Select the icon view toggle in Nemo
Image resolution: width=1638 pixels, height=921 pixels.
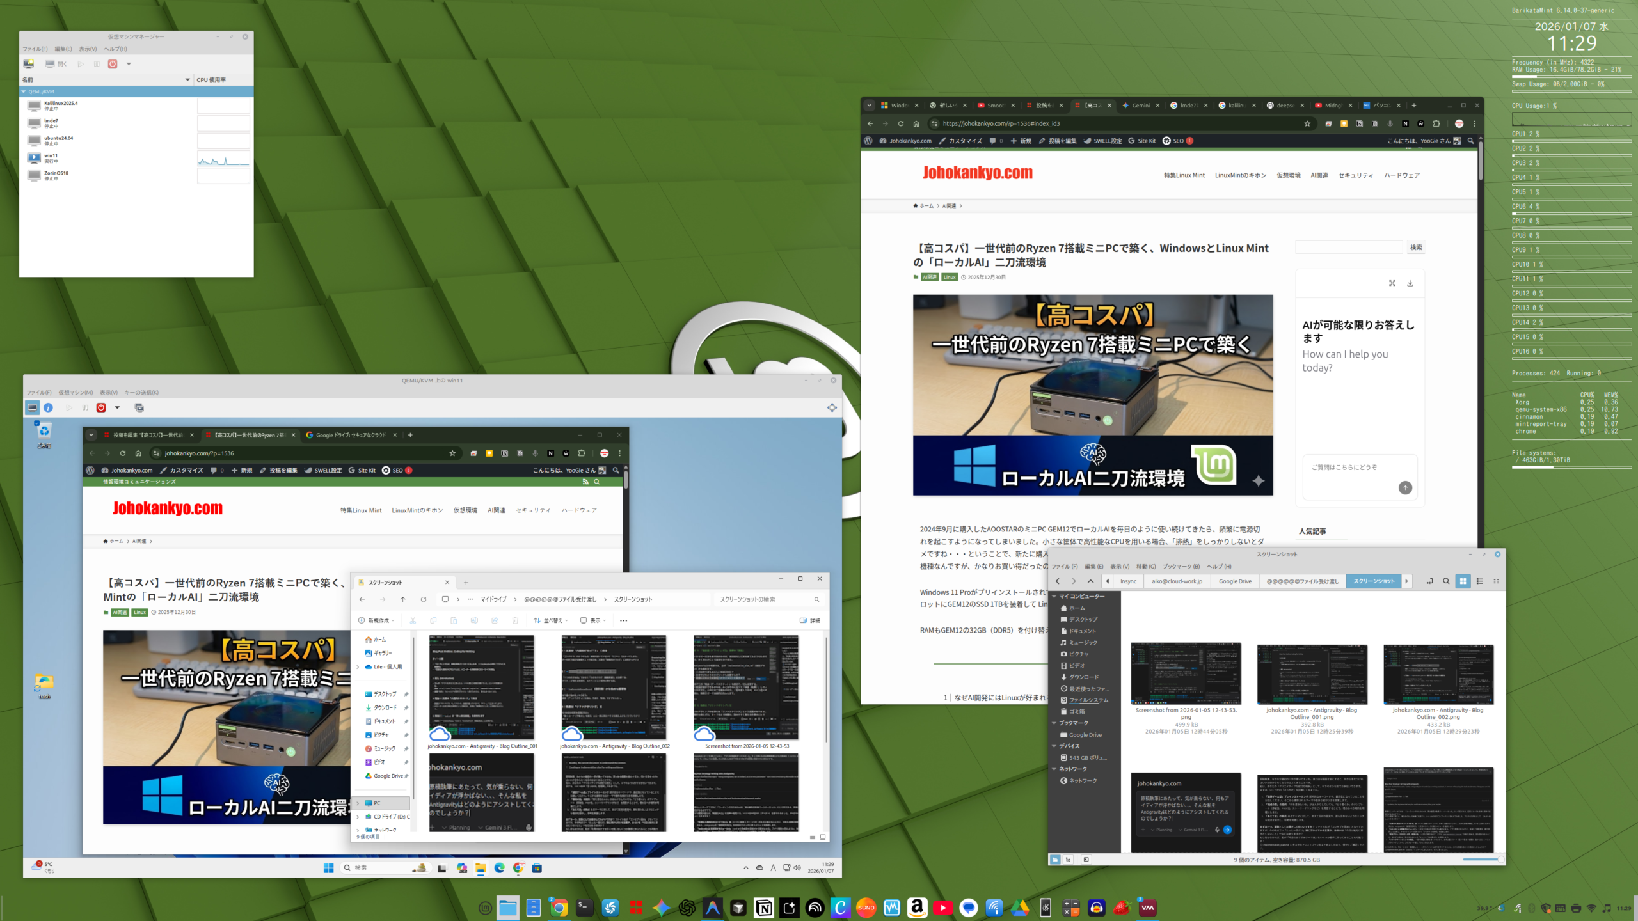click(x=1463, y=581)
